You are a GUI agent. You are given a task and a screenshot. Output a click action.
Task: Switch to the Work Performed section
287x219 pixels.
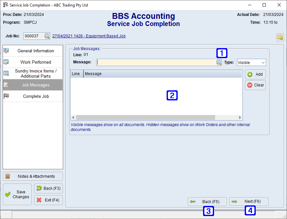pyautogui.click(x=33, y=62)
